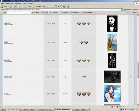Go back with the Назад button

point(4,7)
